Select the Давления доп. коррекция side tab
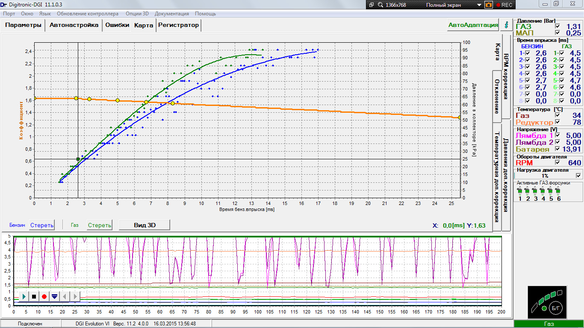Screen dimensions: 584x328 [506, 175]
